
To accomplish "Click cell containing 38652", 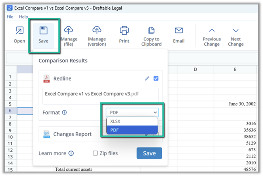I will tap(235, 137).
